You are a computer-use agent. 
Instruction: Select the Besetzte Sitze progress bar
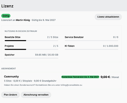[31, 41]
